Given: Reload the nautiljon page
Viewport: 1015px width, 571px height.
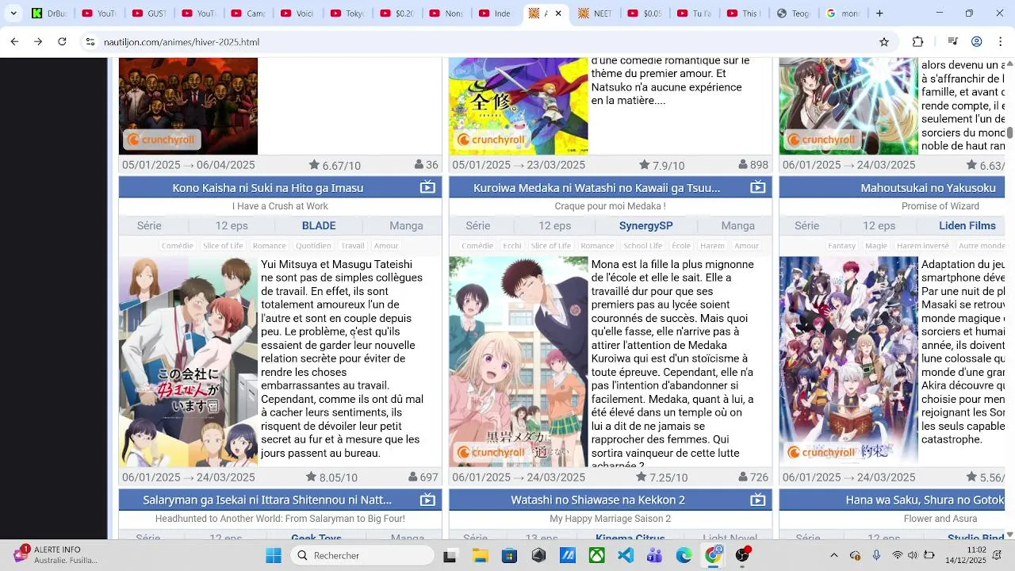Looking at the screenshot, I should (x=62, y=42).
